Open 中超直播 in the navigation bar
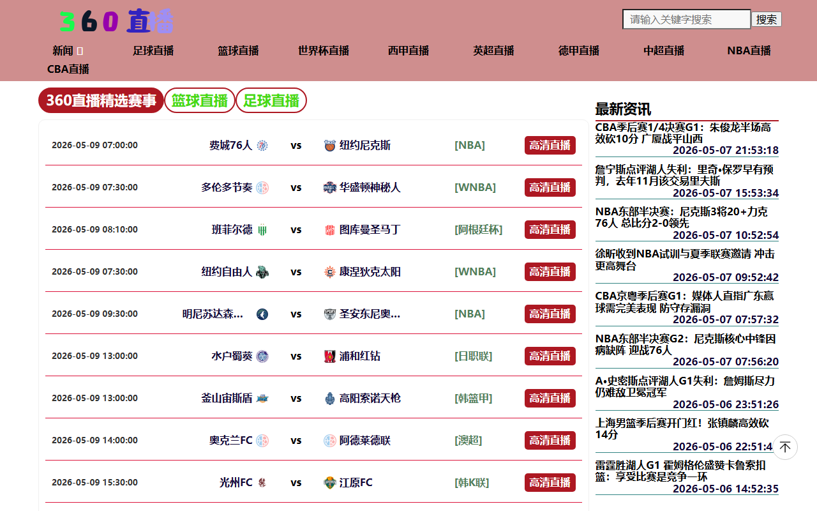The height and width of the screenshot is (511, 817). coord(664,50)
